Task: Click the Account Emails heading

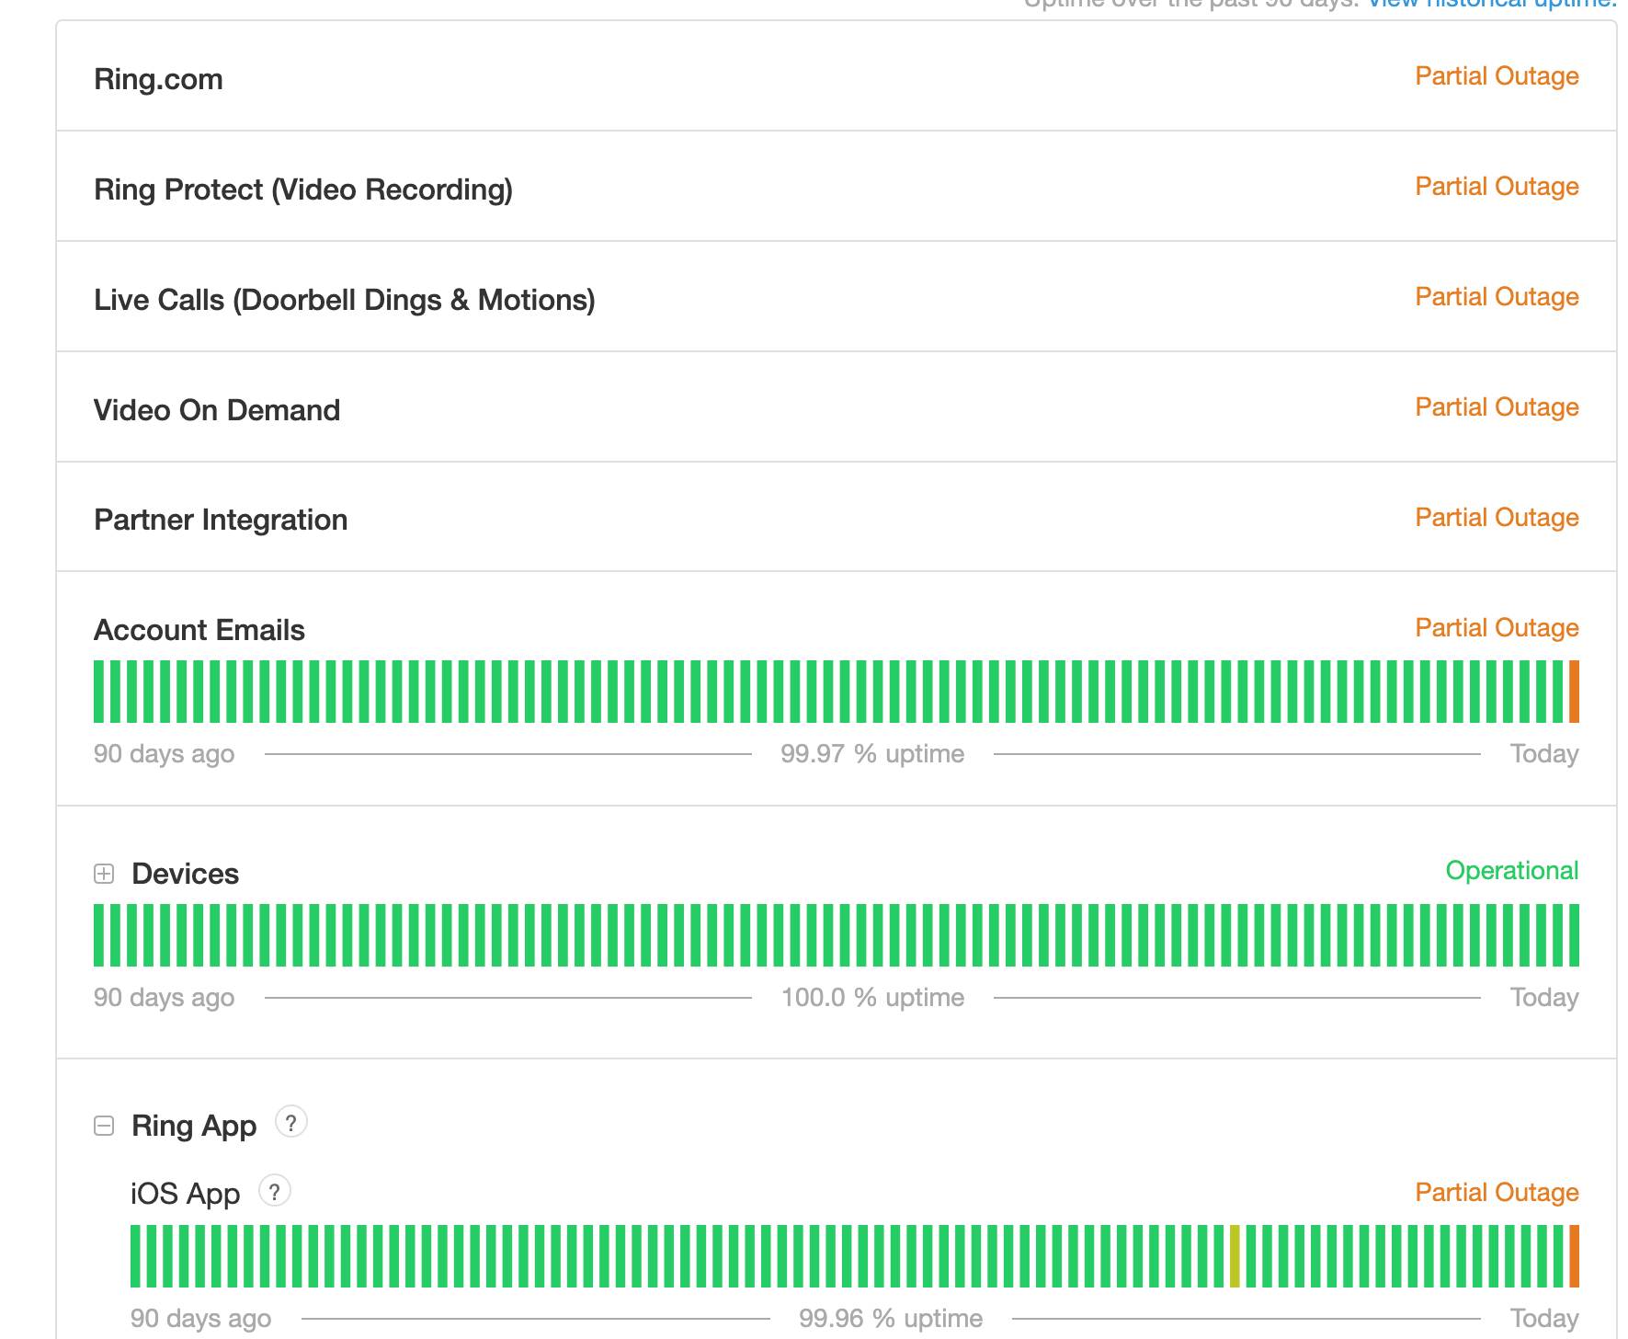Action: coord(199,629)
